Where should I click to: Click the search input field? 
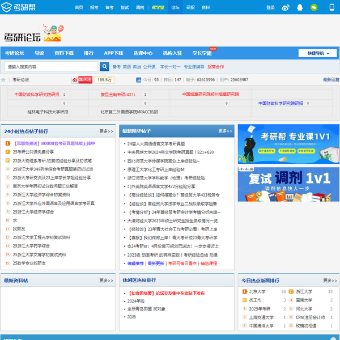(x=52, y=66)
